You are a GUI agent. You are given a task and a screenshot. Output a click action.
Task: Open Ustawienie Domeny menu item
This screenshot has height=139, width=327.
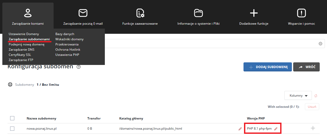24,34
